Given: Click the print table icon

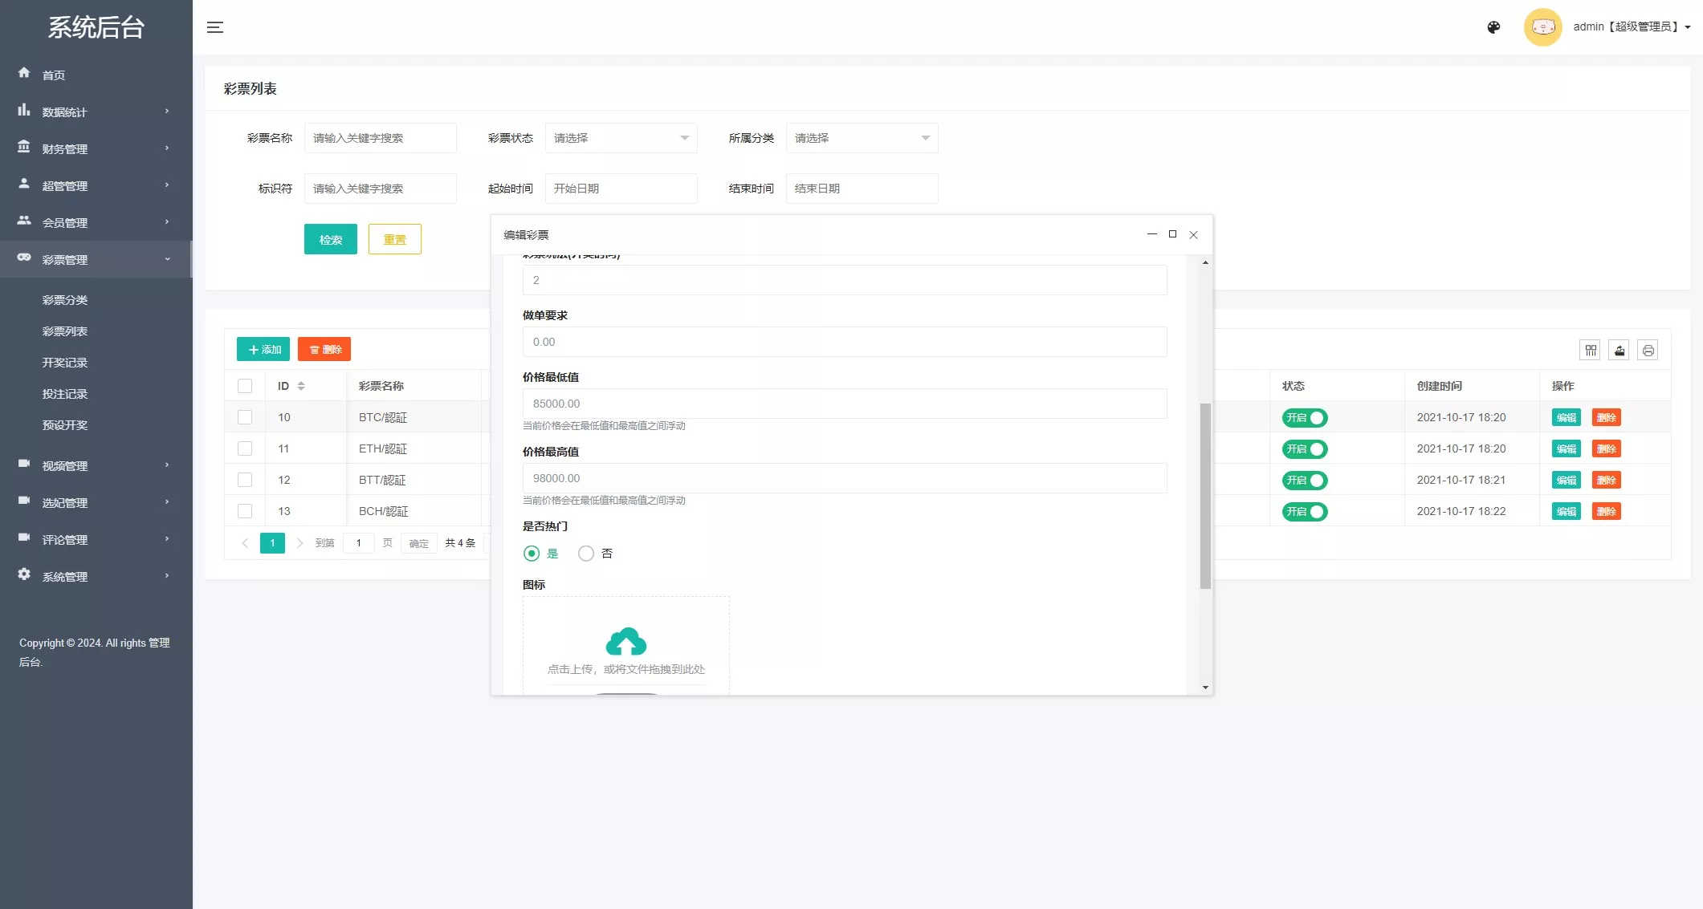Looking at the screenshot, I should pos(1648,351).
